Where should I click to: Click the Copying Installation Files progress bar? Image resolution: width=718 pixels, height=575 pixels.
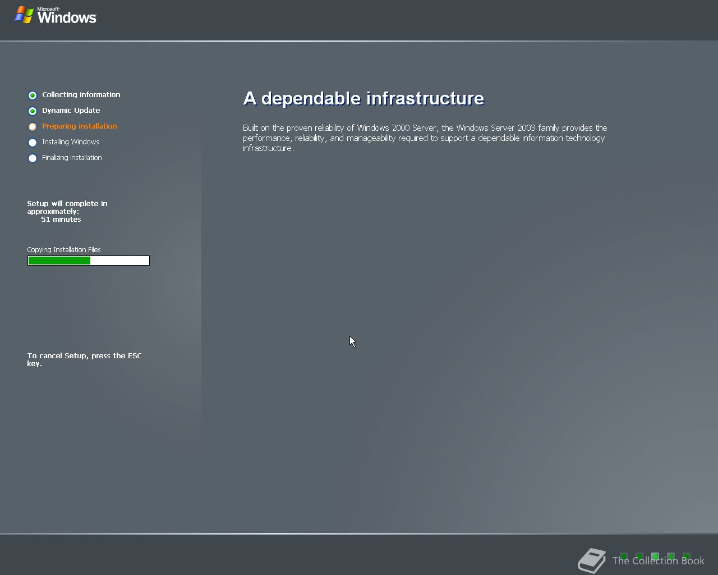[x=89, y=261]
